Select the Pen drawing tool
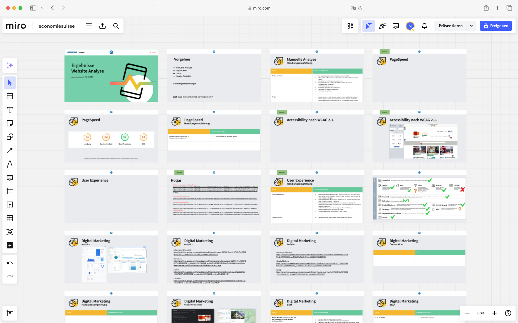This screenshot has height=323, width=518. click(10, 164)
